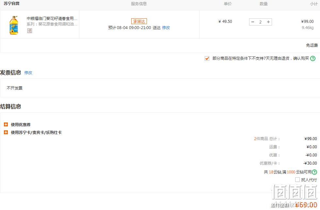Click the help icon beside 云钻可用
Image resolution: width=320 pixels, height=210 pixels.
click(x=314, y=172)
